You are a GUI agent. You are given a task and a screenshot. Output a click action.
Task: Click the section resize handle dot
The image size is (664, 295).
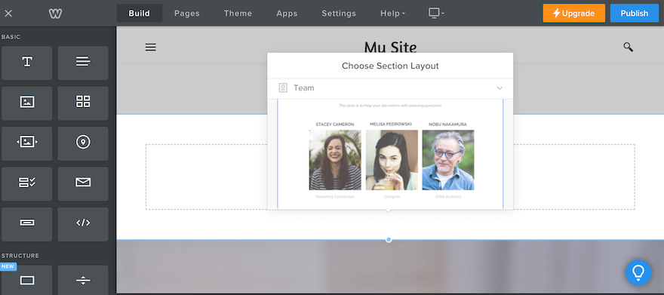pyautogui.click(x=389, y=240)
